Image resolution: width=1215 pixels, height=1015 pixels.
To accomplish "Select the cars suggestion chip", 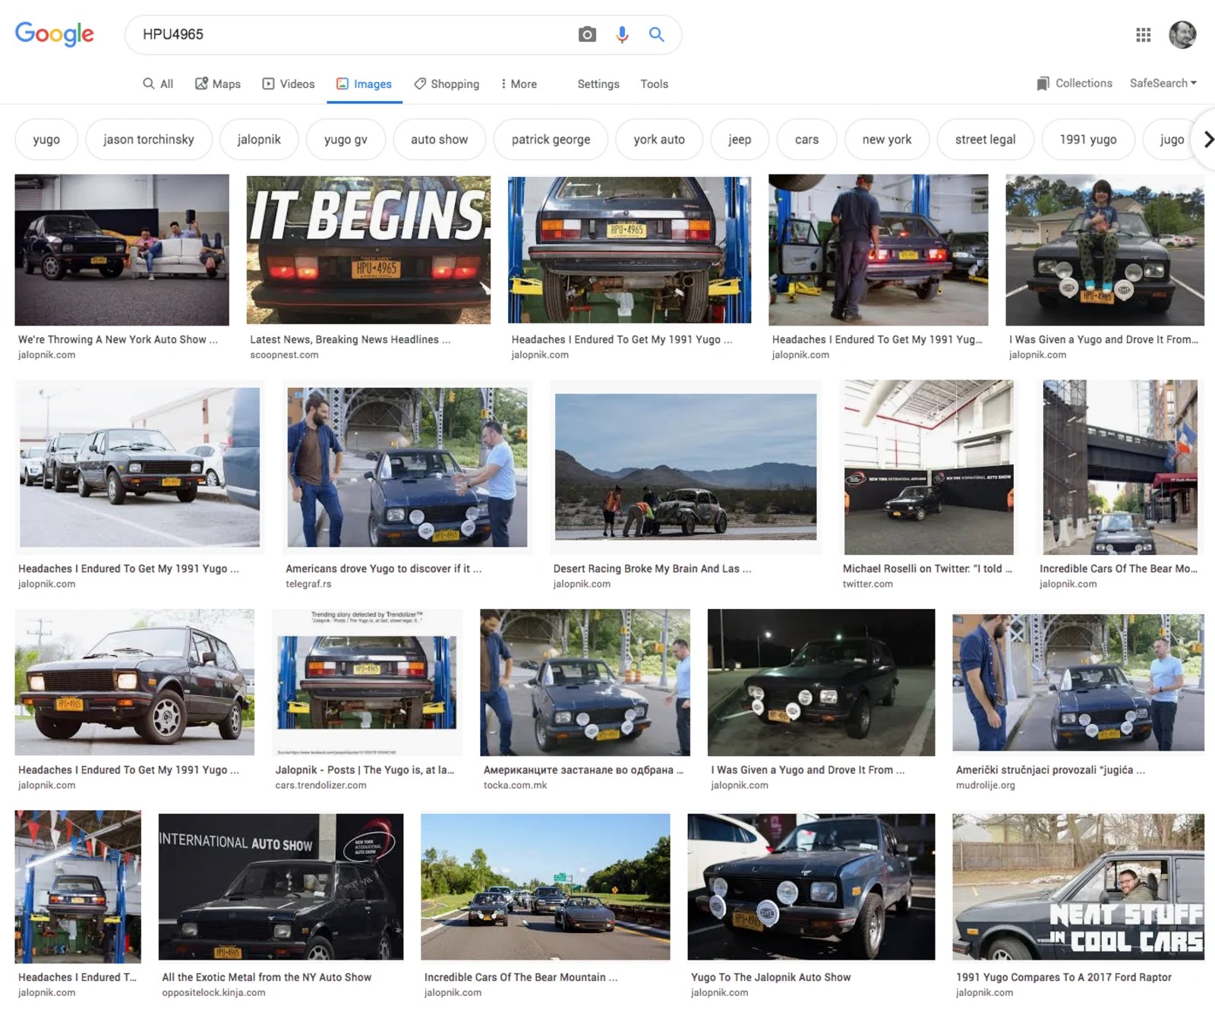I will point(806,140).
